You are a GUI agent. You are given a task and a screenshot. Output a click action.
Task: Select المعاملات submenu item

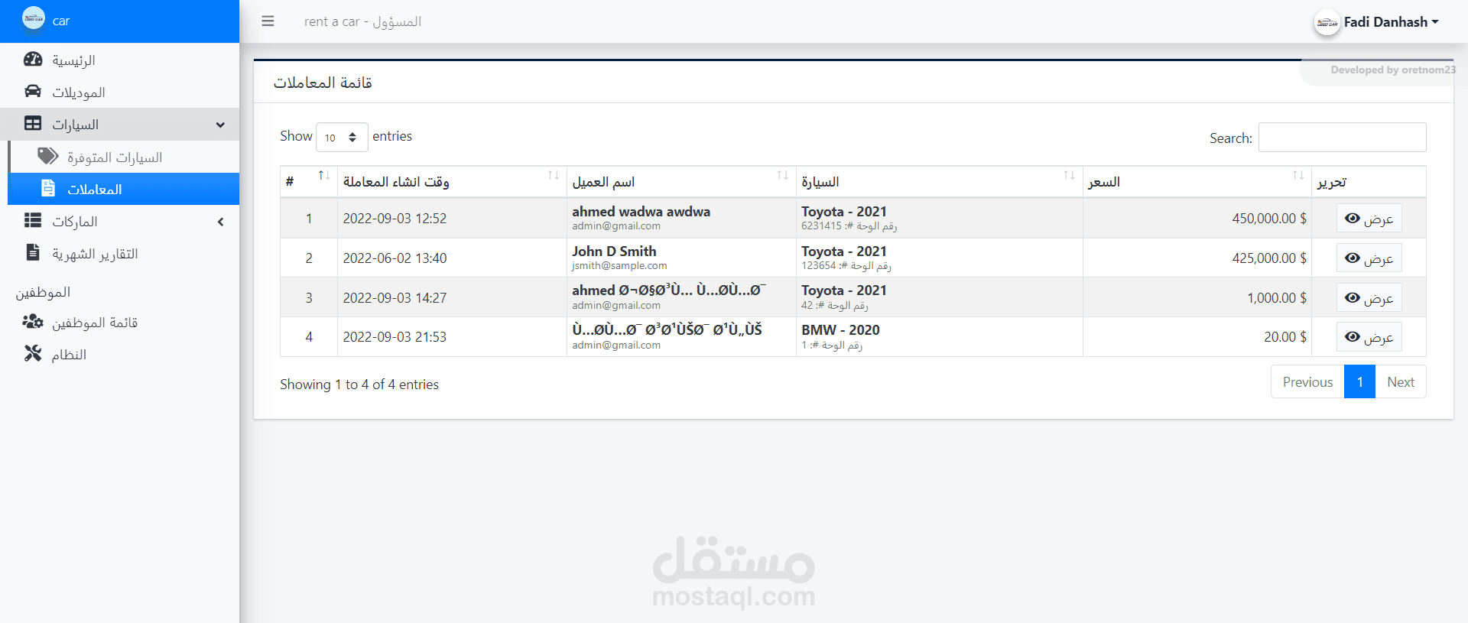point(123,189)
